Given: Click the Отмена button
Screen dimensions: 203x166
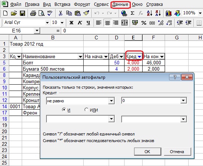Looking at the screenshot, I should pyautogui.click(x=177, y=152).
